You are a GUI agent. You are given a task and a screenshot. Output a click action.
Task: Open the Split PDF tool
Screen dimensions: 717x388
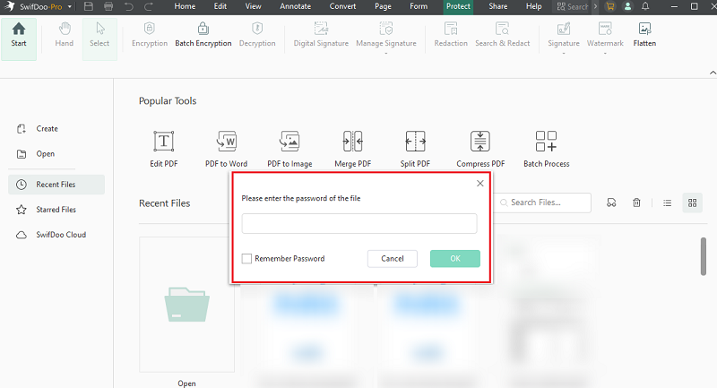click(x=415, y=149)
